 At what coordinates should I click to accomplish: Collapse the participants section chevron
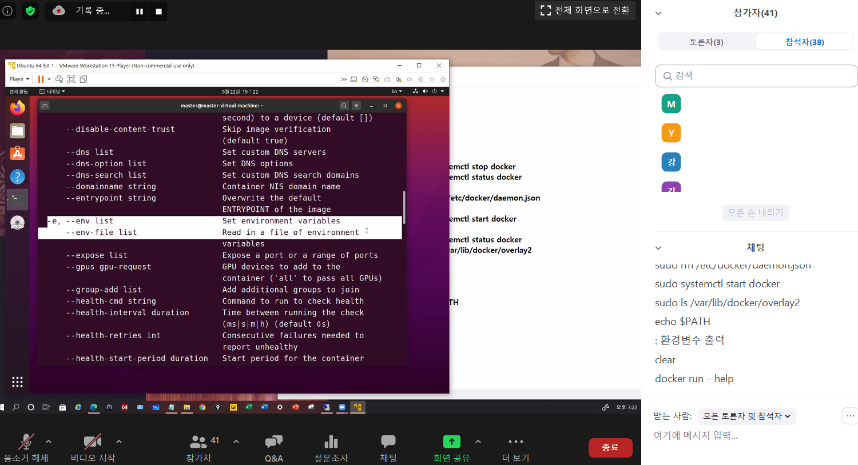[x=658, y=13]
